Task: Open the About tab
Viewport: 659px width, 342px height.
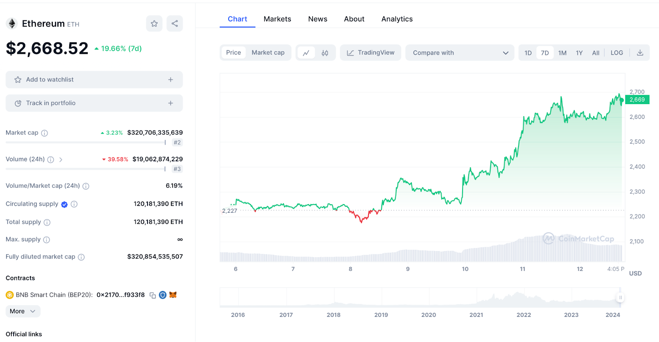Action: (354, 19)
